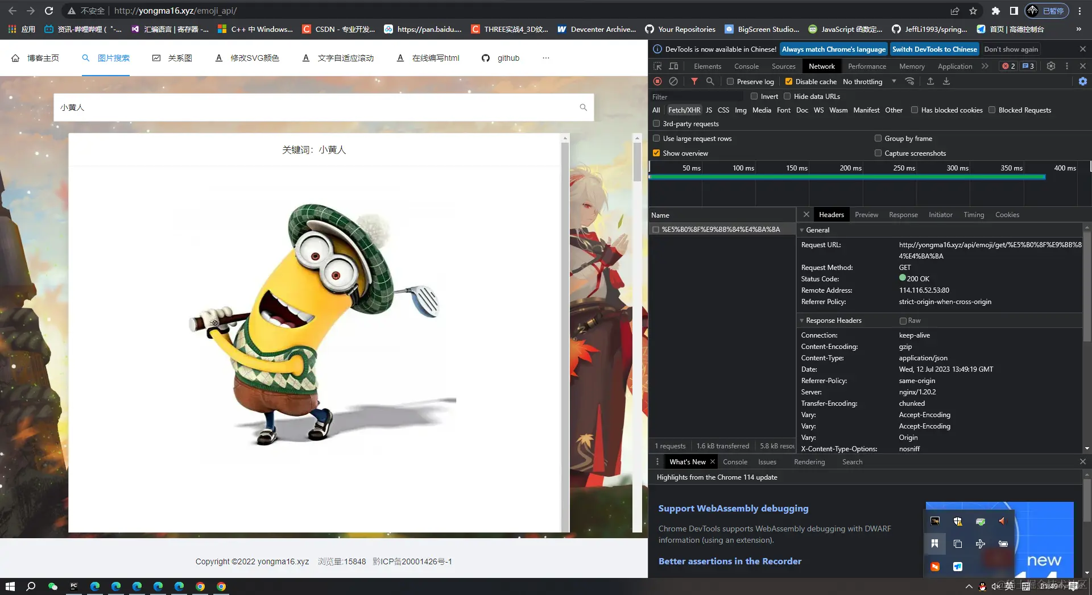Click the blue issues count badge
This screenshot has height=595, width=1092.
(x=1028, y=66)
